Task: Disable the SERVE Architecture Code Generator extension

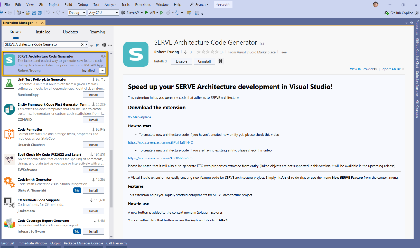Action: (x=181, y=61)
